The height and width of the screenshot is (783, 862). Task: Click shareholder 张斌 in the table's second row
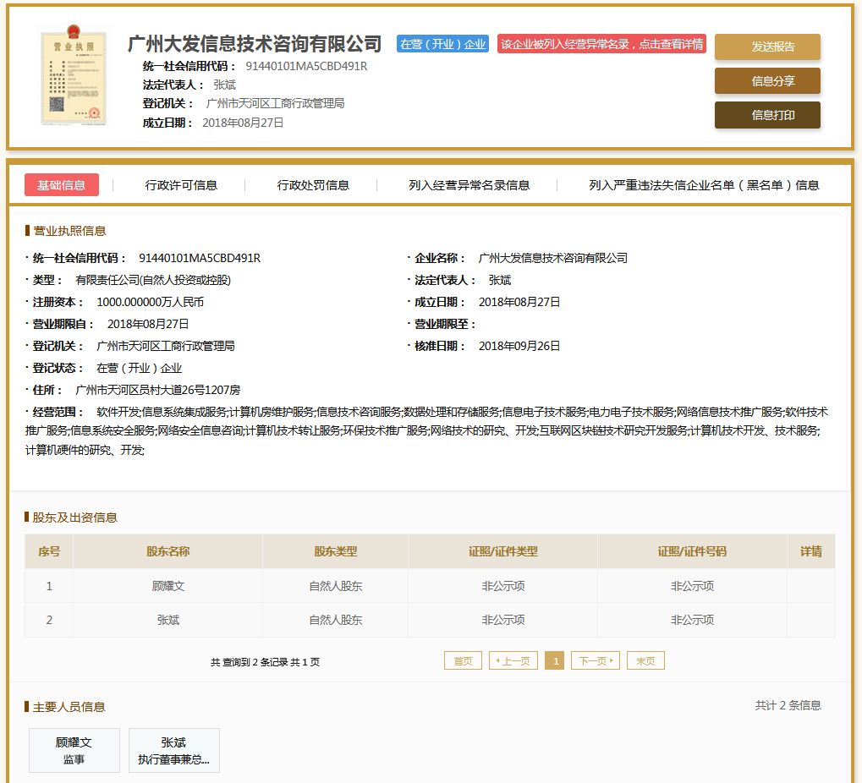click(x=167, y=620)
